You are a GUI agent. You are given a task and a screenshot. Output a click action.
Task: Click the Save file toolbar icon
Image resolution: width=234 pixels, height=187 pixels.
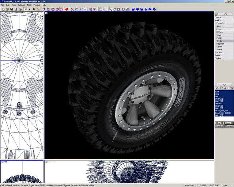pos(11,9)
